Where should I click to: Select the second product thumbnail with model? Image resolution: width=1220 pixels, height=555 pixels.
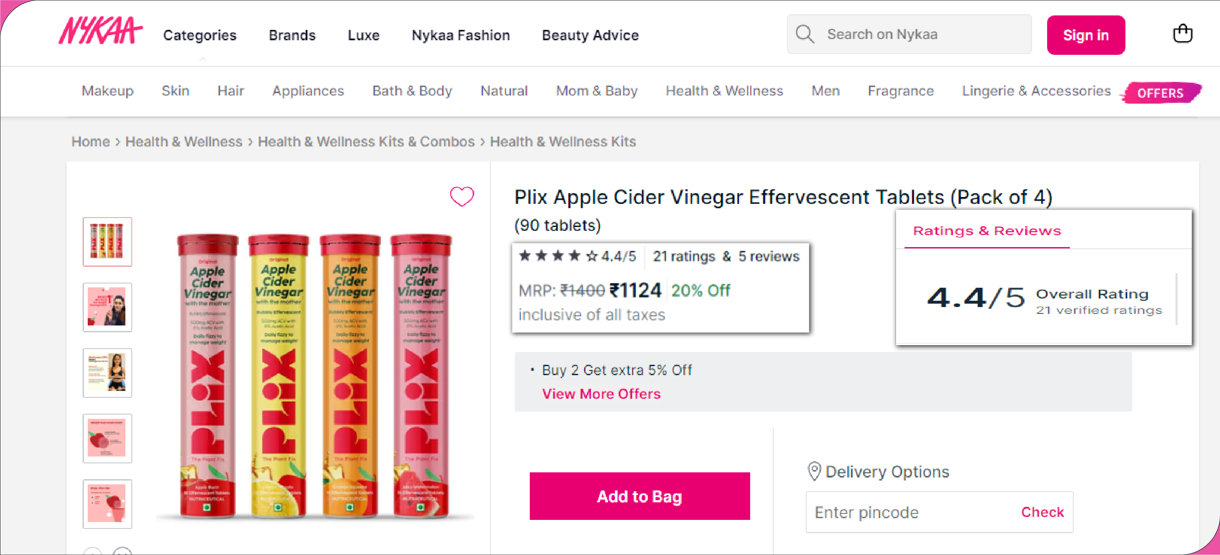(x=107, y=307)
